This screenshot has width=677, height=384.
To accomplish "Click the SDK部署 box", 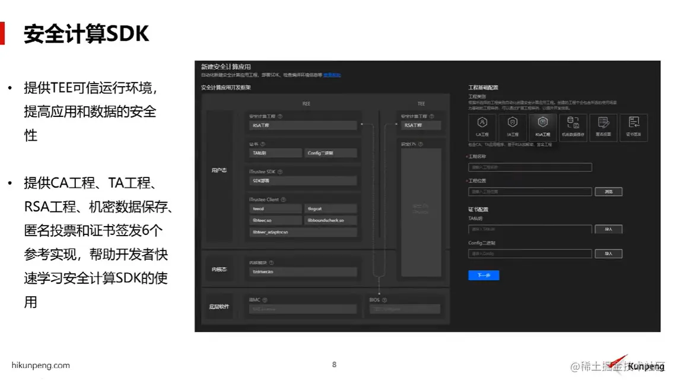I will (x=303, y=180).
